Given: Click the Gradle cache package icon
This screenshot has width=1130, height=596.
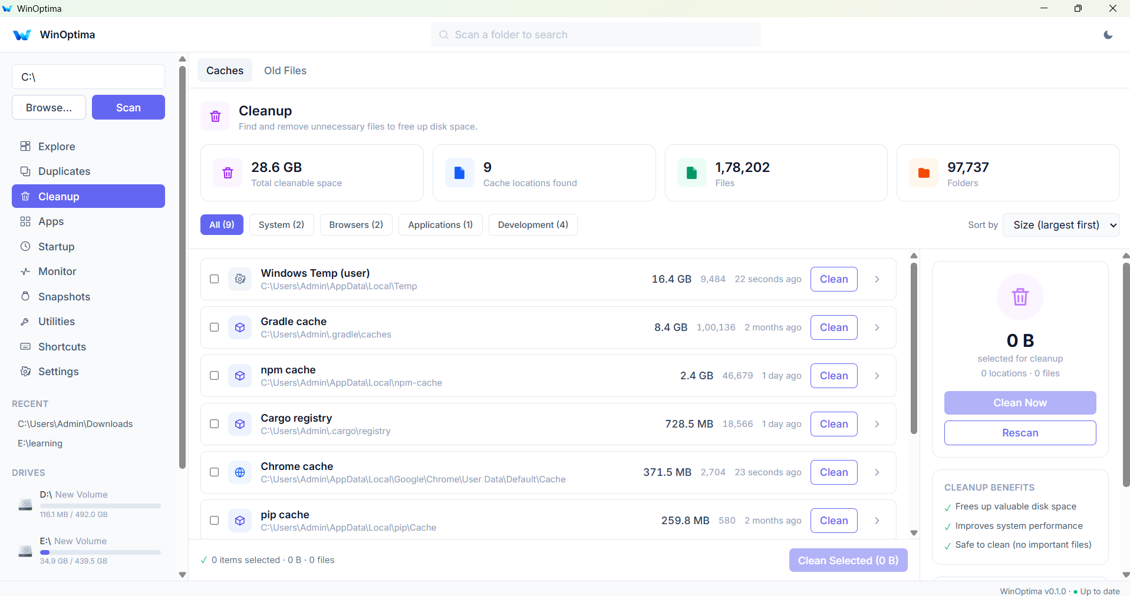Looking at the screenshot, I should click(240, 327).
